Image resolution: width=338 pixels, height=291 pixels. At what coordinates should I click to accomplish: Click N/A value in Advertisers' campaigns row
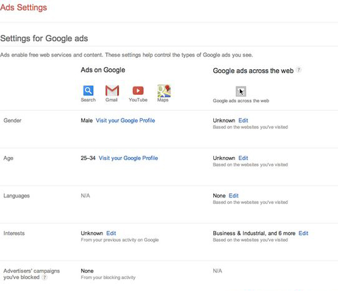(x=217, y=271)
